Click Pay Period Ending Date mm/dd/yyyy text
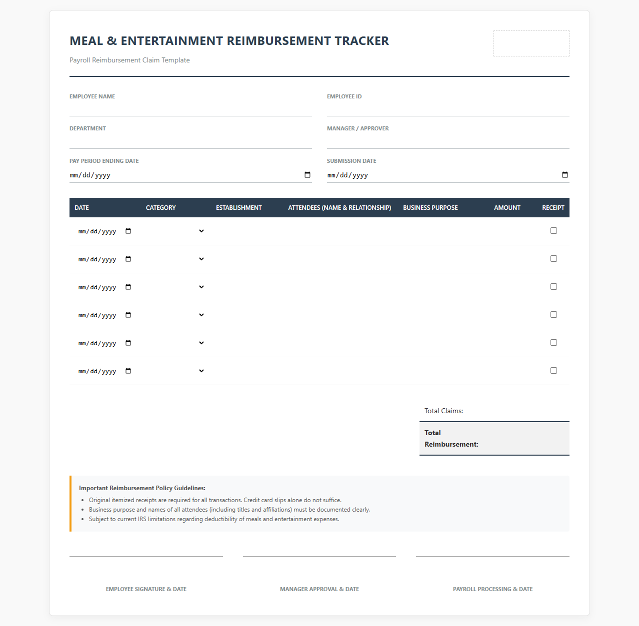The height and width of the screenshot is (626, 639). point(90,175)
